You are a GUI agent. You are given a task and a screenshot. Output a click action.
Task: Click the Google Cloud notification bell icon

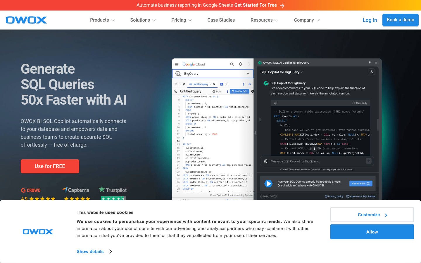240,64
